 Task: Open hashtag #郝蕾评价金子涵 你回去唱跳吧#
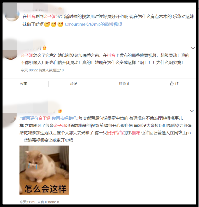(49, 118)
